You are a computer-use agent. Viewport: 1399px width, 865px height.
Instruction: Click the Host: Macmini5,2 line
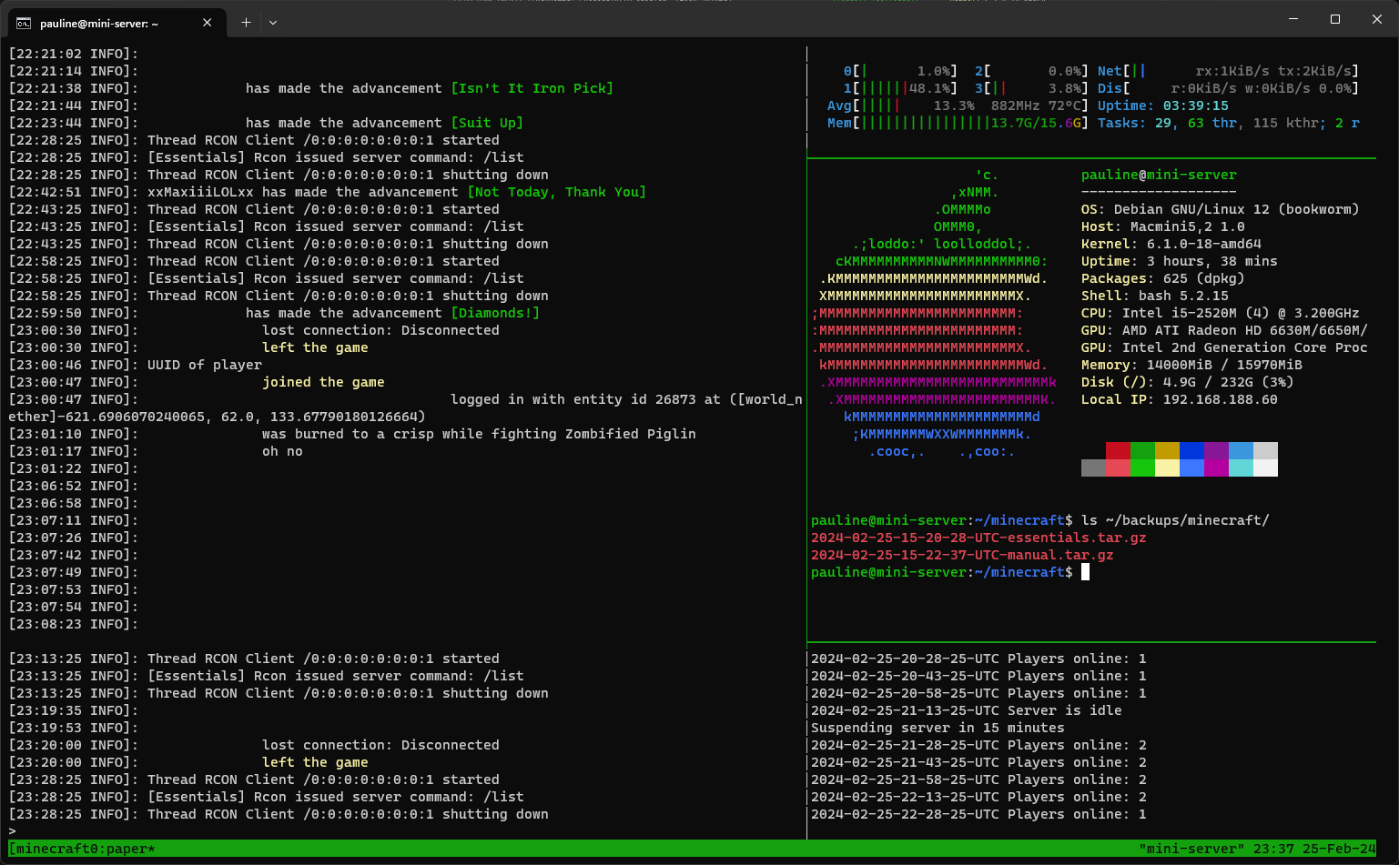pos(1162,226)
